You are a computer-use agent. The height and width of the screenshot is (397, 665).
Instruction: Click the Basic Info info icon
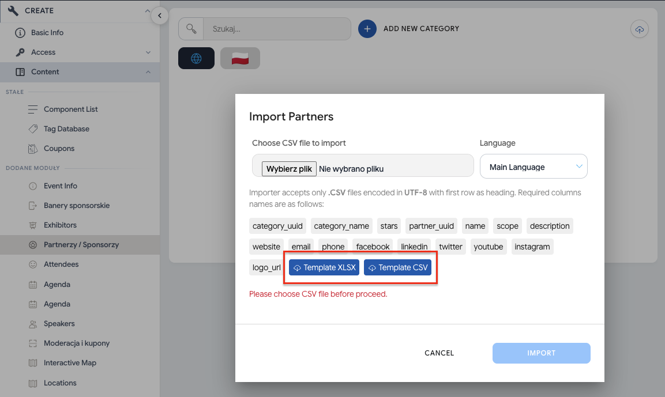[20, 33]
